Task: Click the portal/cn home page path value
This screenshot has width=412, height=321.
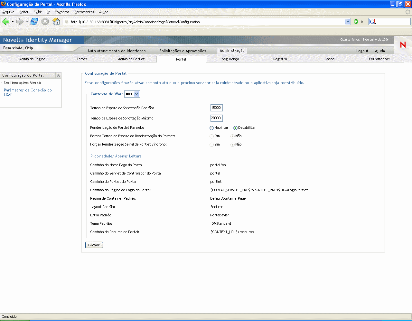Action: pyautogui.click(x=218, y=165)
